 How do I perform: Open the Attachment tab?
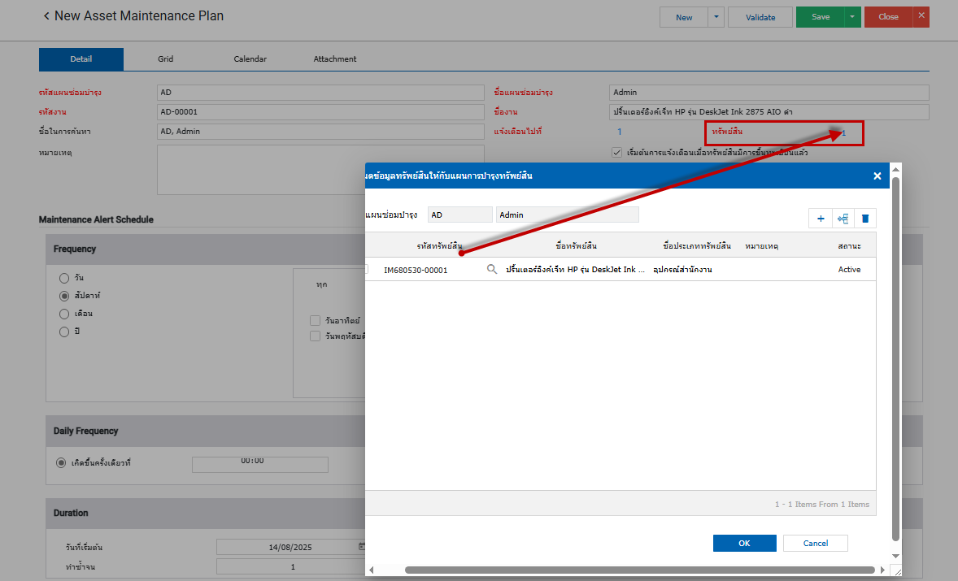click(x=334, y=59)
